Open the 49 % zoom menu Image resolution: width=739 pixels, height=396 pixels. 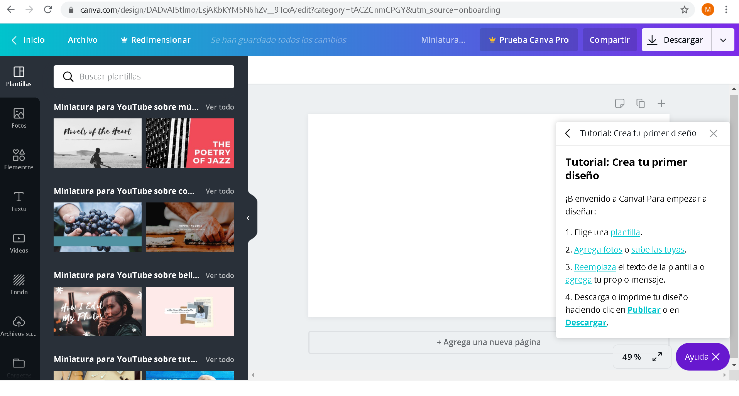pyautogui.click(x=631, y=357)
